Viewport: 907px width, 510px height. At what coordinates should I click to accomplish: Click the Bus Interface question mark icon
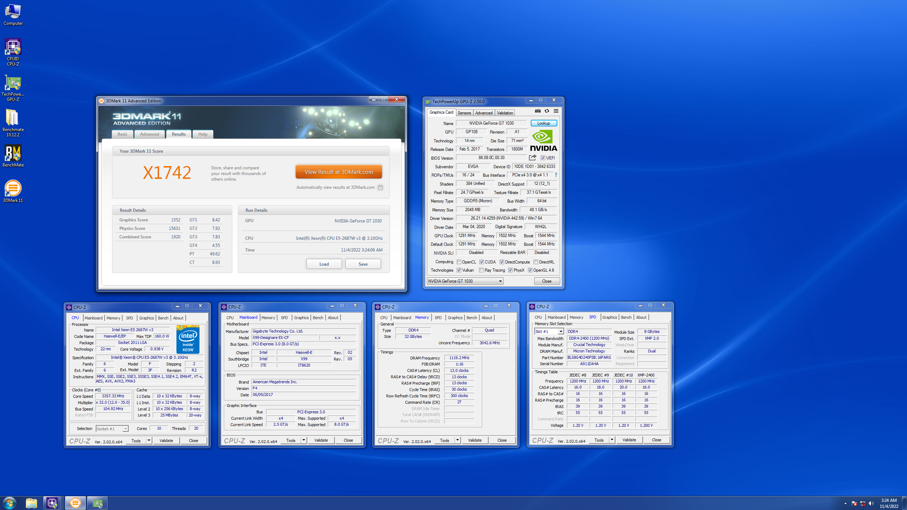click(556, 175)
